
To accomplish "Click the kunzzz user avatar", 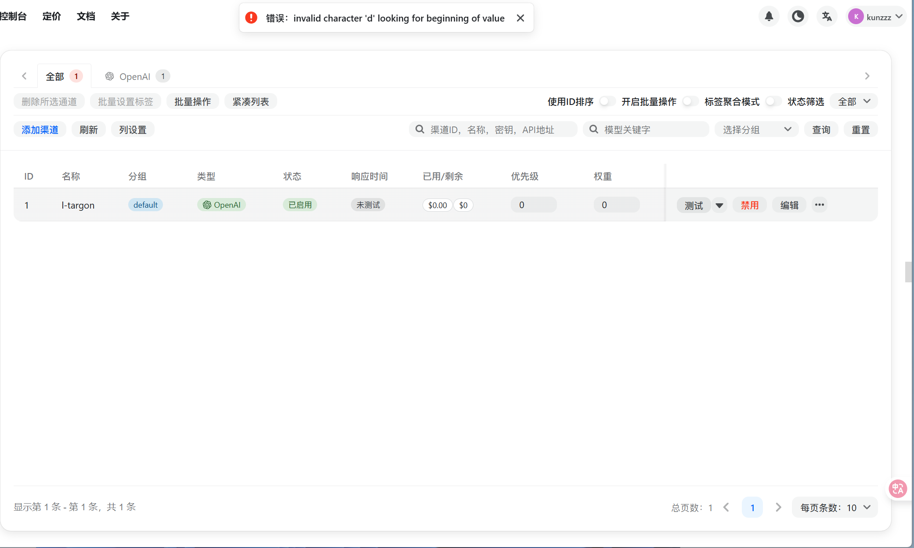I will (856, 17).
